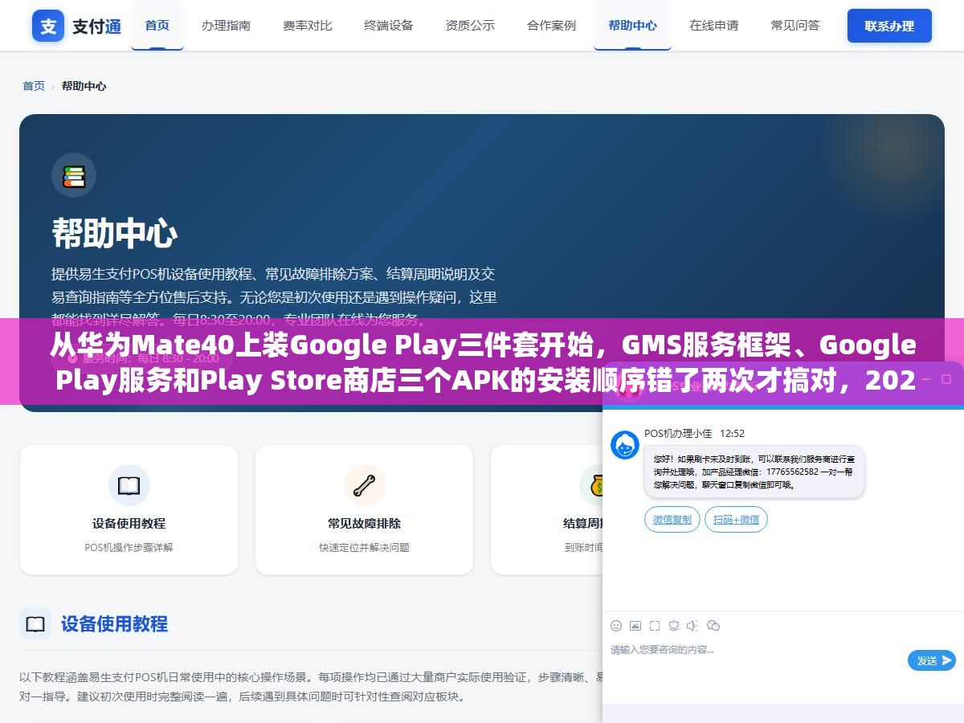
Task: Click the 帮助中心 breadcrumb text
Action: [84, 86]
